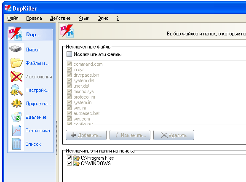Open the Действие menu
This screenshot has width=246, height=182.
(x=60, y=18)
